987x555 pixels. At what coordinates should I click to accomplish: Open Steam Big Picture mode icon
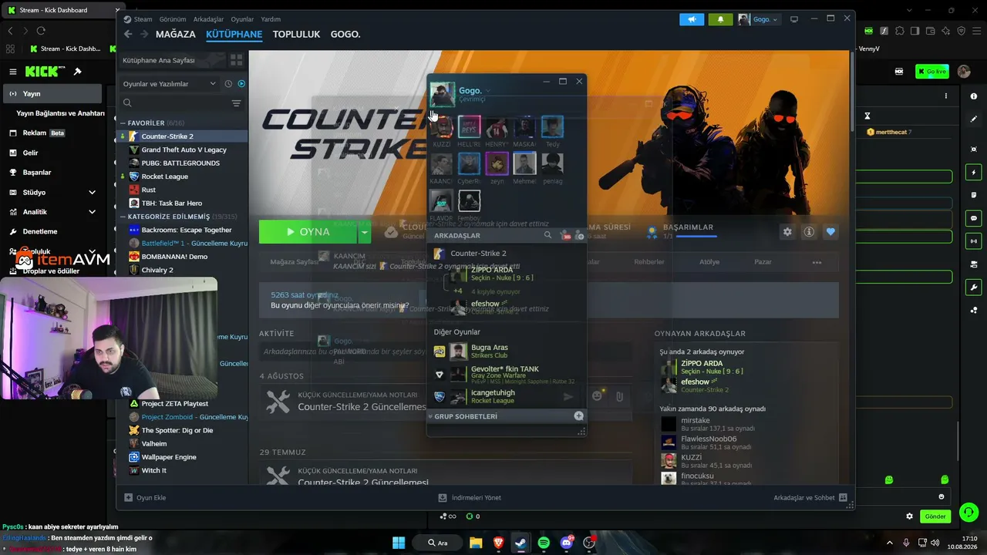794,19
